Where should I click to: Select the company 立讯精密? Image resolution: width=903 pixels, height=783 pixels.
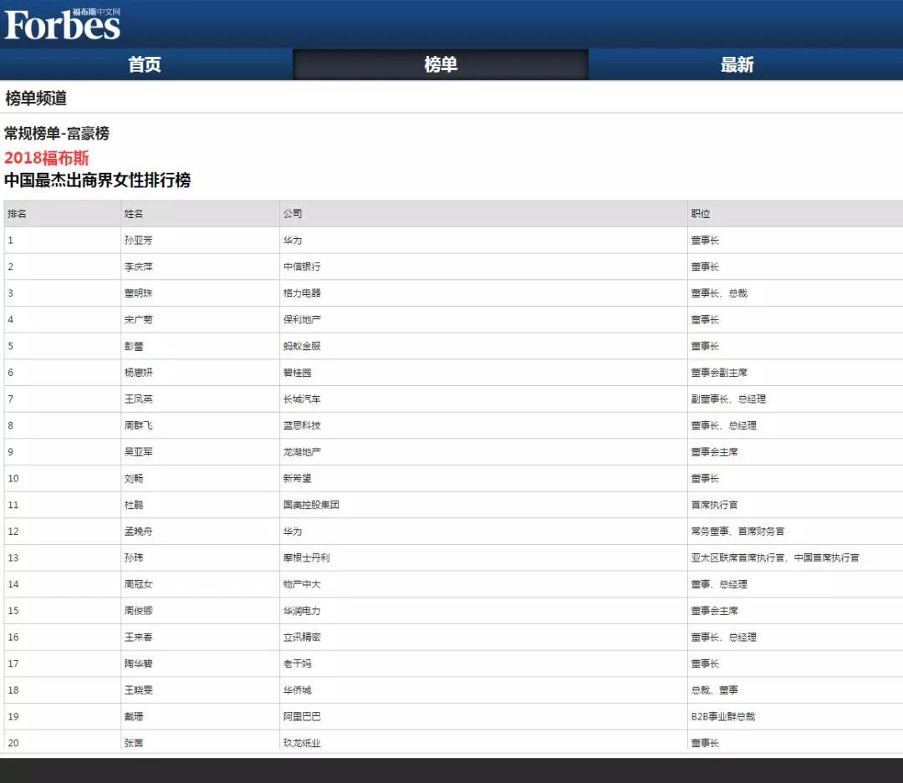click(x=302, y=638)
